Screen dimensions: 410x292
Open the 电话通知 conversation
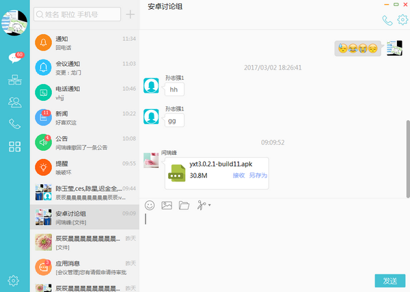85,92
